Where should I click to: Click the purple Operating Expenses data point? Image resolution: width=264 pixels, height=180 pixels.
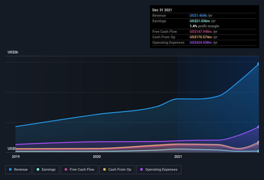259,127
